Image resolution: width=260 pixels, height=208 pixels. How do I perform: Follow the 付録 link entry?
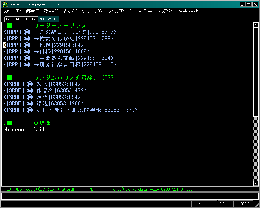tap(46, 51)
